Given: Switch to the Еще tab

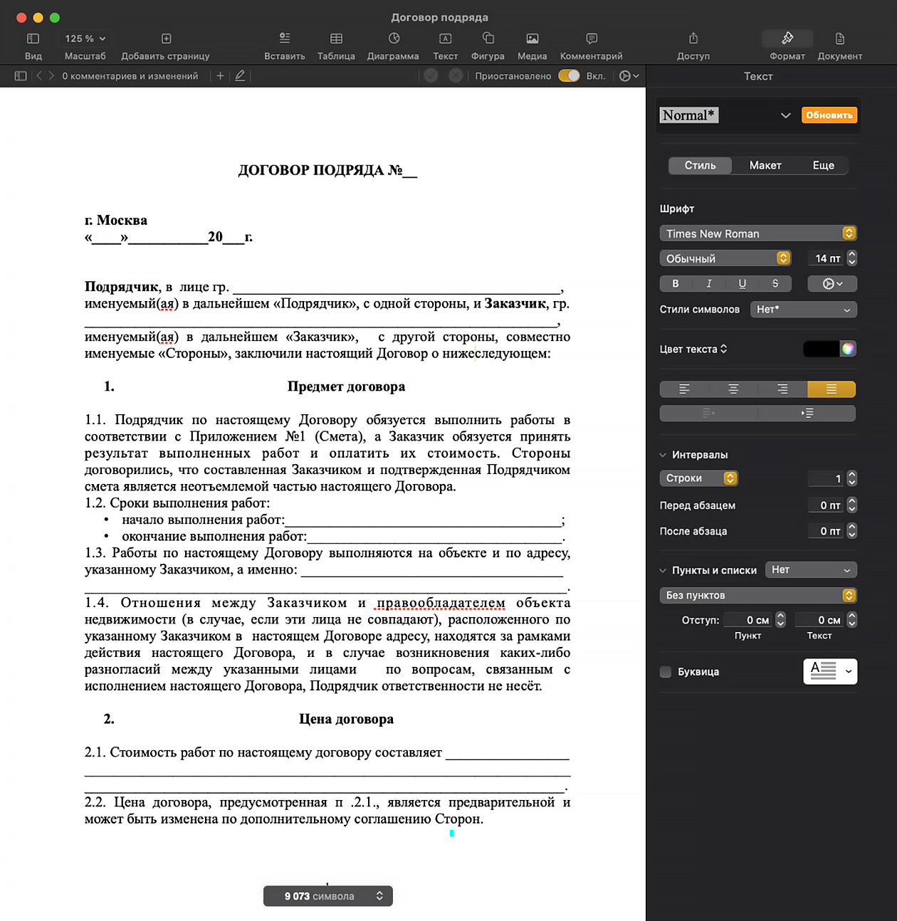Looking at the screenshot, I should (x=824, y=165).
